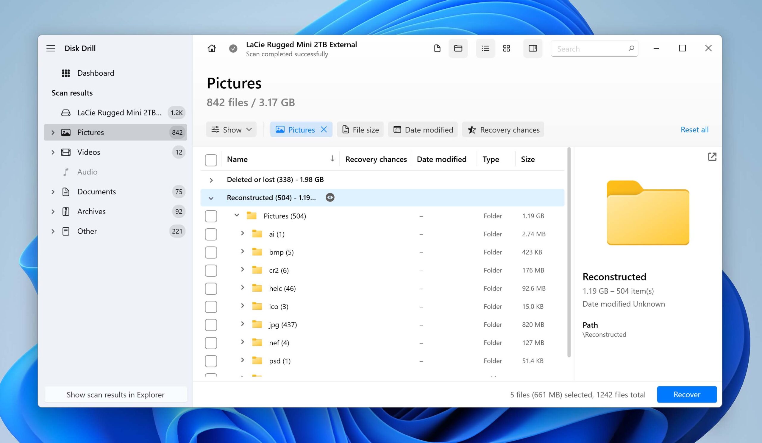The width and height of the screenshot is (762, 443).
Task: Select the list view icon
Action: pos(485,49)
